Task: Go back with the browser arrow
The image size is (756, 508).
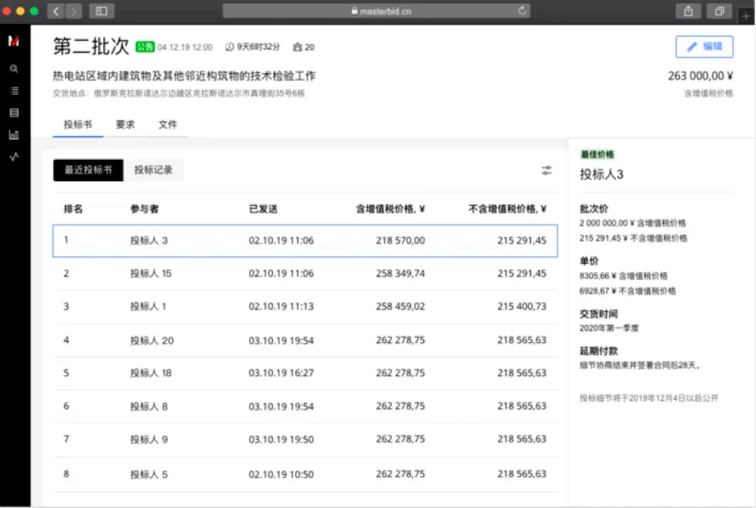Action: point(56,11)
